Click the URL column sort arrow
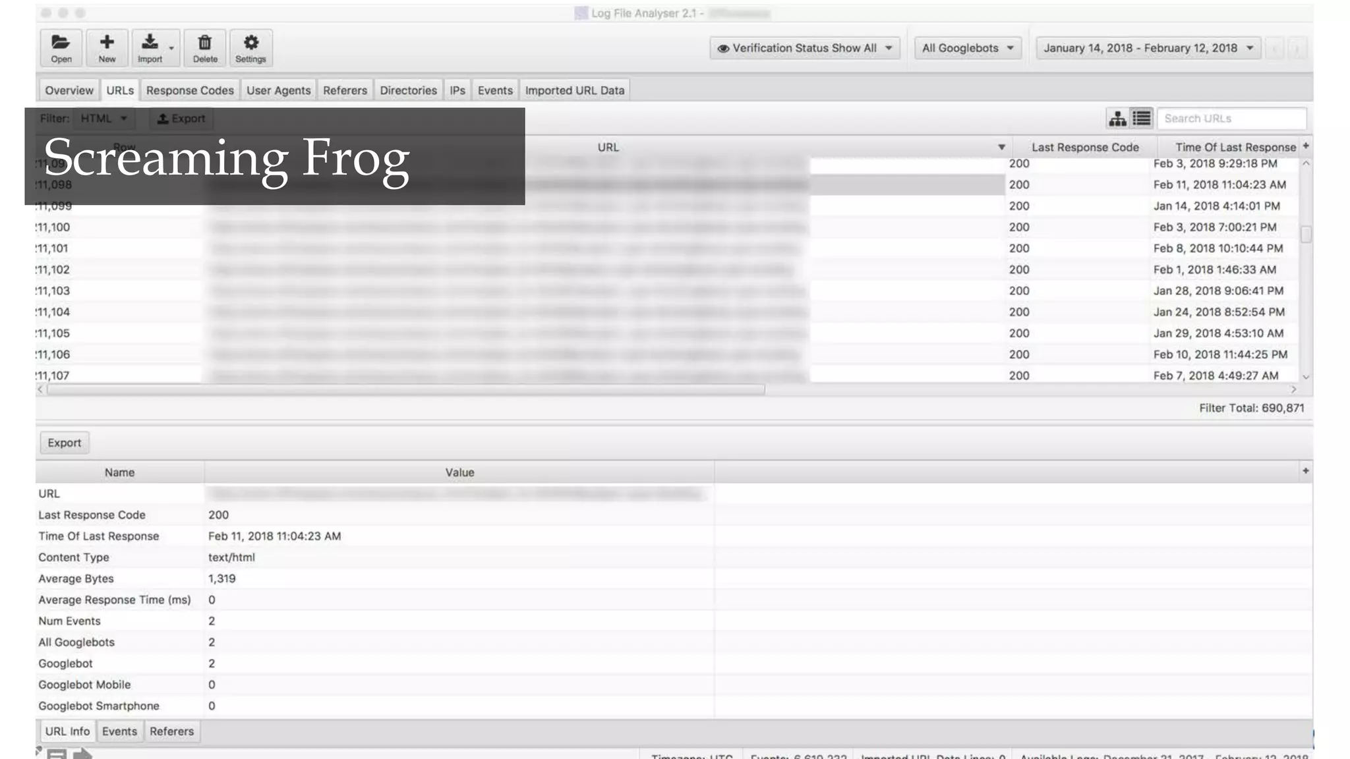This screenshot has width=1350, height=759. [1001, 147]
